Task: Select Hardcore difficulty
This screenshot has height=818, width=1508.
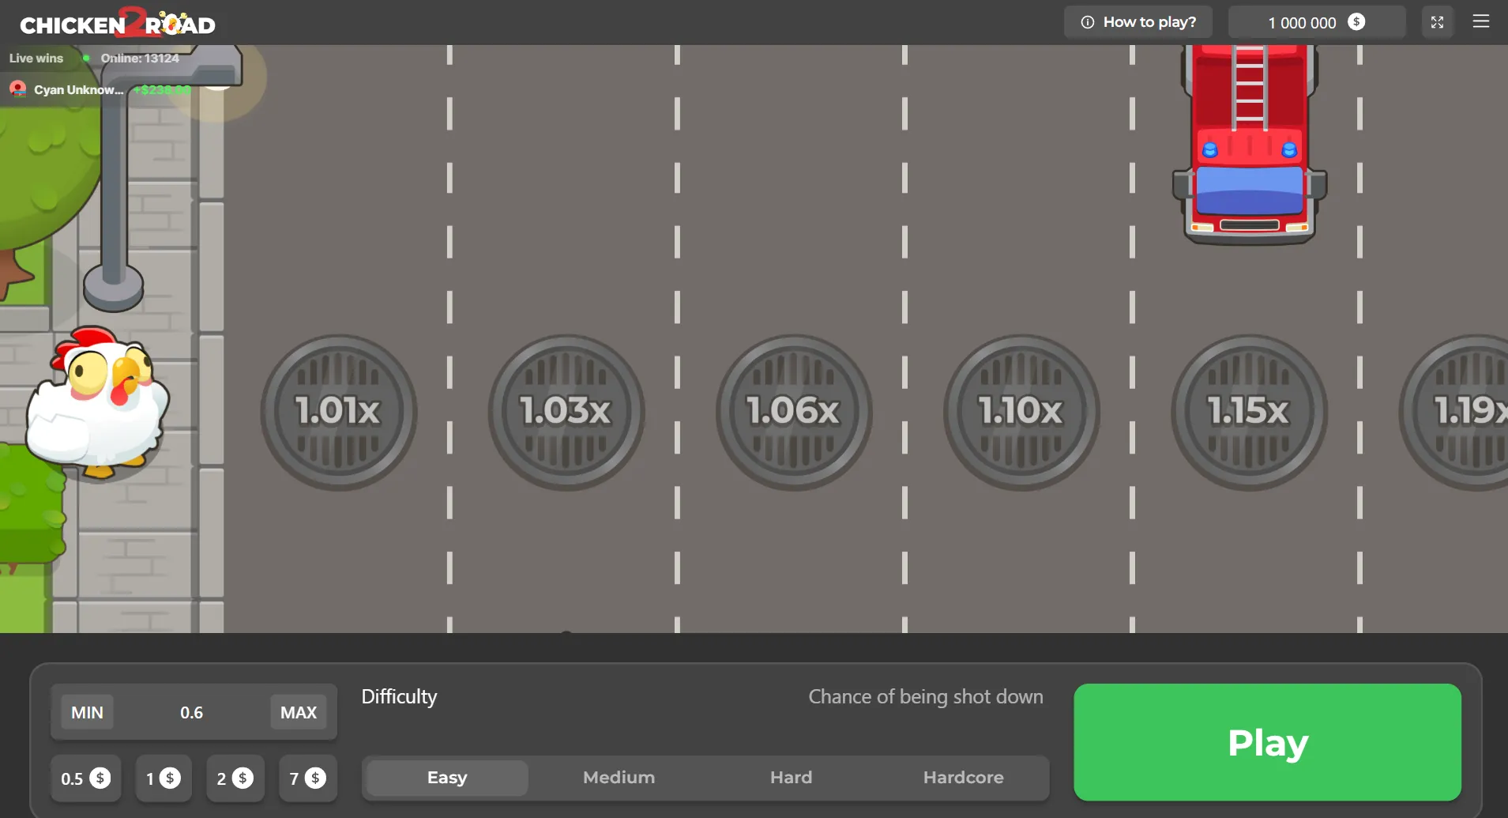Action: (x=963, y=778)
